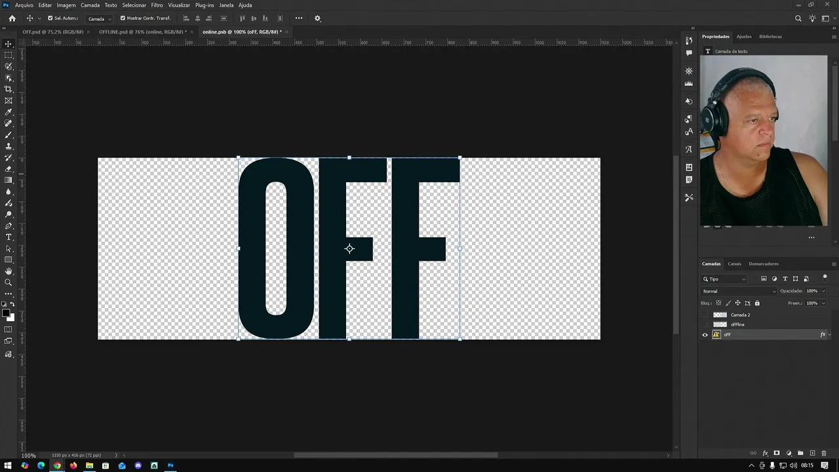The image size is (839, 472).
Task: Select the Gradient tool
Action: [x=9, y=180]
